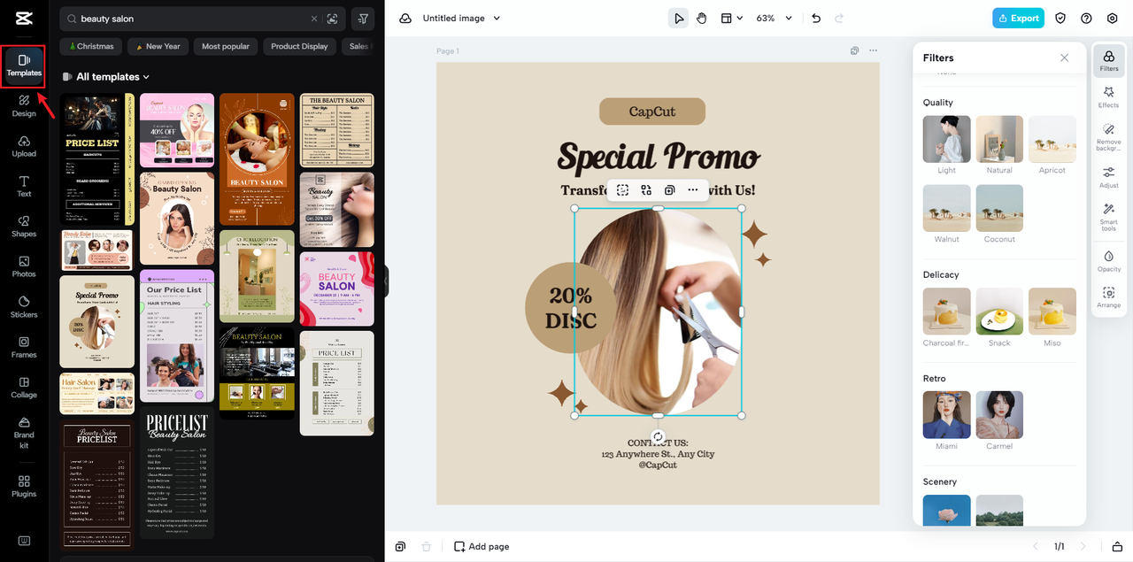
Task: Expand the pages panel at bottom right
Action: (x=1117, y=546)
